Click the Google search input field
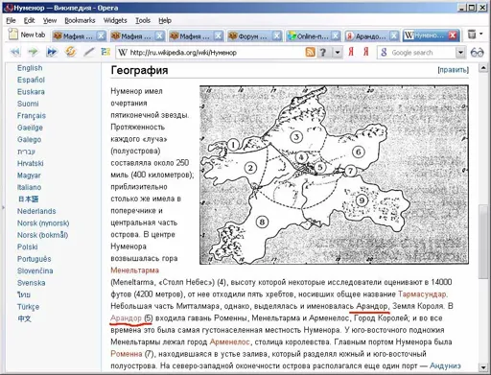491x375 pixels. coord(422,53)
